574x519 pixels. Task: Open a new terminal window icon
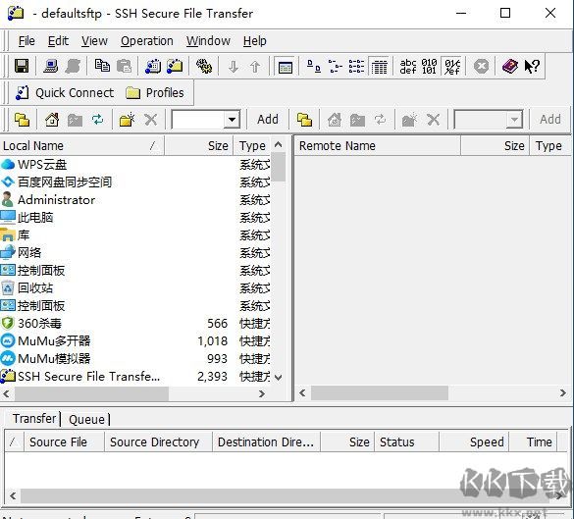click(153, 67)
